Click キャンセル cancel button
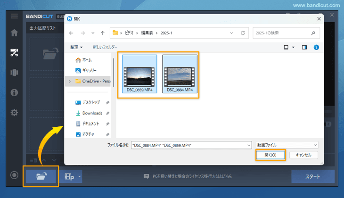 303,155
